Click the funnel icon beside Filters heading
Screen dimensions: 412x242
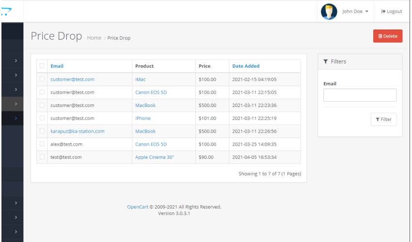click(x=326, y=61)
